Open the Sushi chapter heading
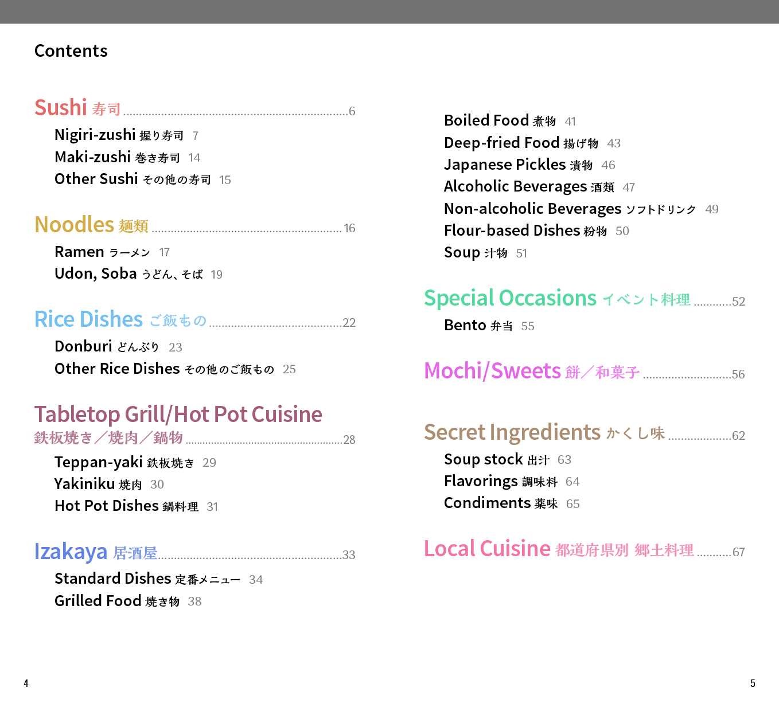Viewport: 779px width, 711px height. point(195,108)
